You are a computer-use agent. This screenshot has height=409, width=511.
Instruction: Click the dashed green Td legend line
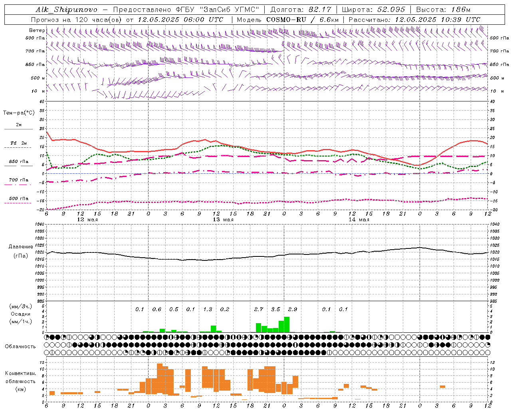coord(18,148)
